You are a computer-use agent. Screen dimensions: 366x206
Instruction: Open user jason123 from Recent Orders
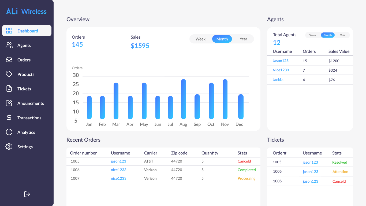[x=118, y=161]
